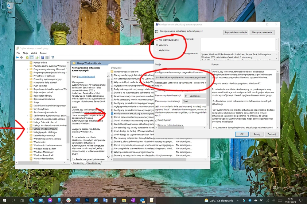The image size is (307, 204).
Task: Expand 'Usługi pulpitu zdalnego' tree node
Action: 27,132
